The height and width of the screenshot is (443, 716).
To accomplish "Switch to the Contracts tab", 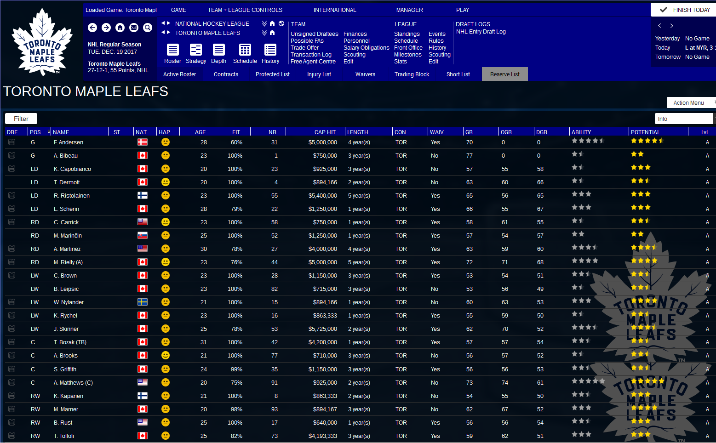I will (x=226, y=74).
